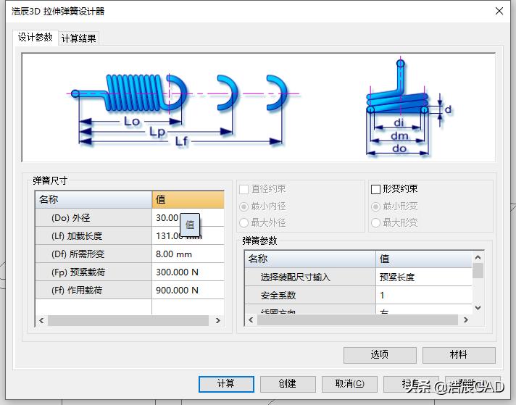Select the (Fp) 预紧载荷 row label
Screen dimensions: 516x405
pos(93,272)
